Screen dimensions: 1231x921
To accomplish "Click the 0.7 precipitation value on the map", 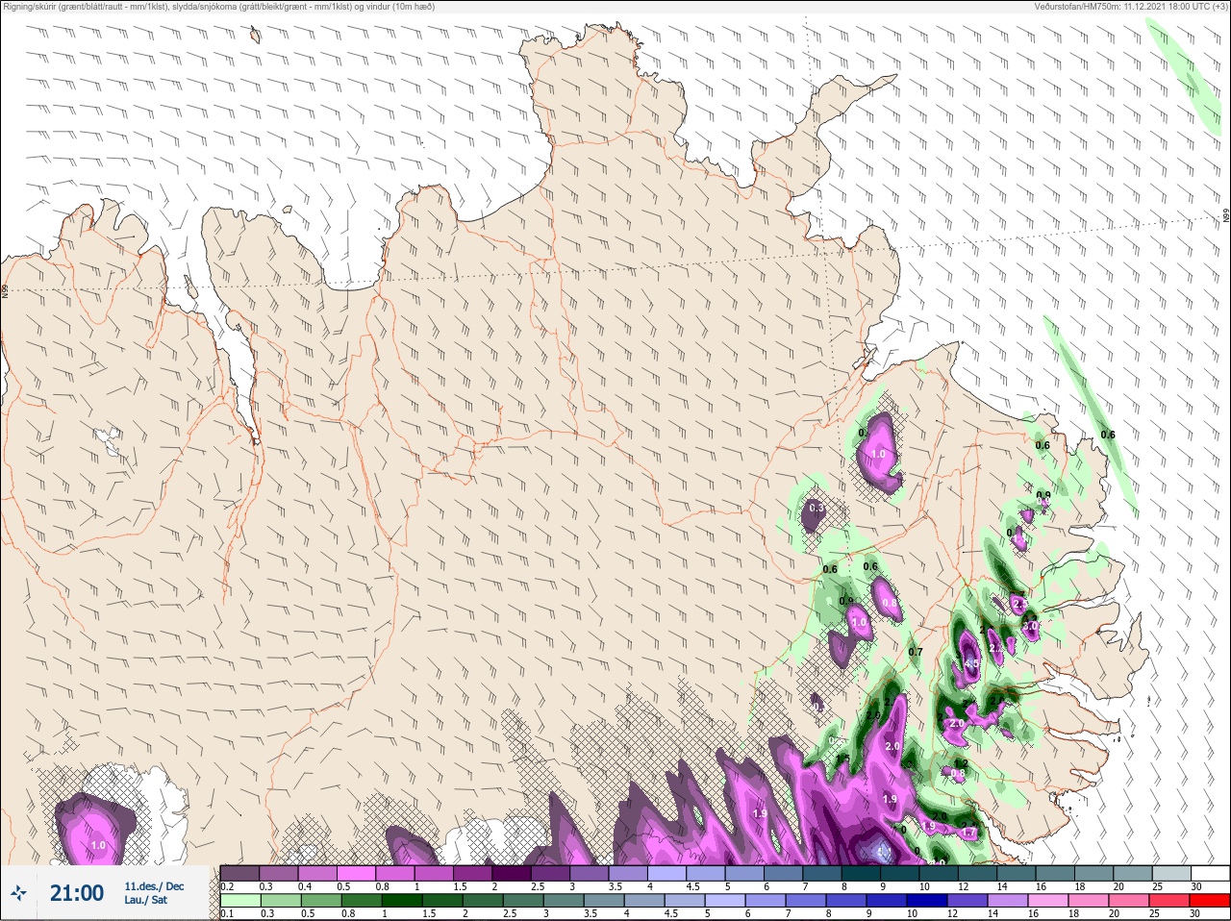I will 916,652.
